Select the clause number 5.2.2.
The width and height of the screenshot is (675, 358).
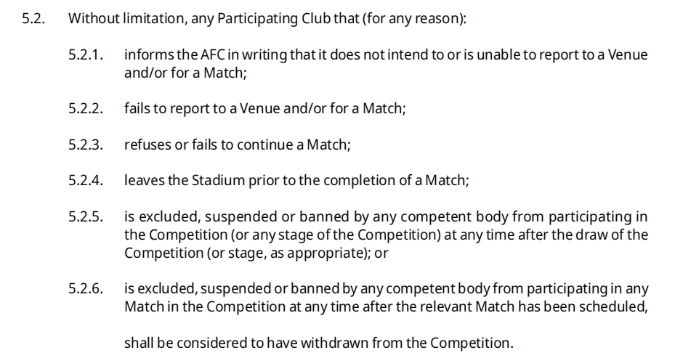coord(86,108)
